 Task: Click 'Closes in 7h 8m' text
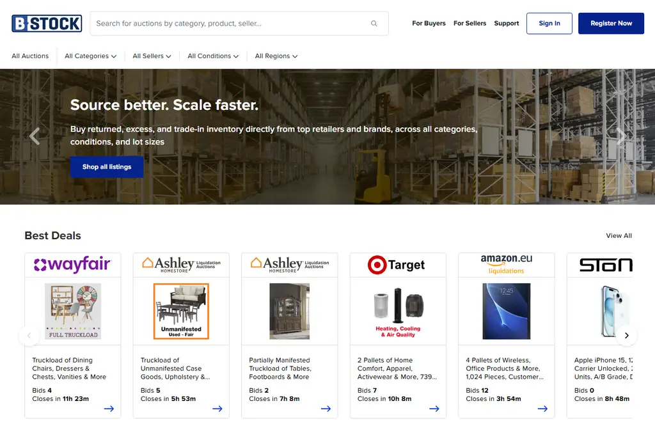[x=274, y=398]
